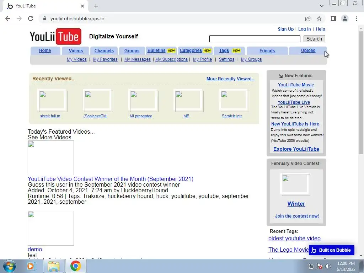Open the Chrome three-dot menu

pyautogui.click(x=356, y=18)
